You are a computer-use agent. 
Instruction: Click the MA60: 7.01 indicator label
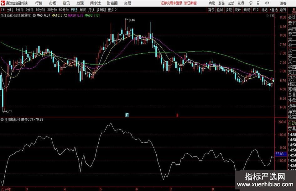[x=92, y=15]
